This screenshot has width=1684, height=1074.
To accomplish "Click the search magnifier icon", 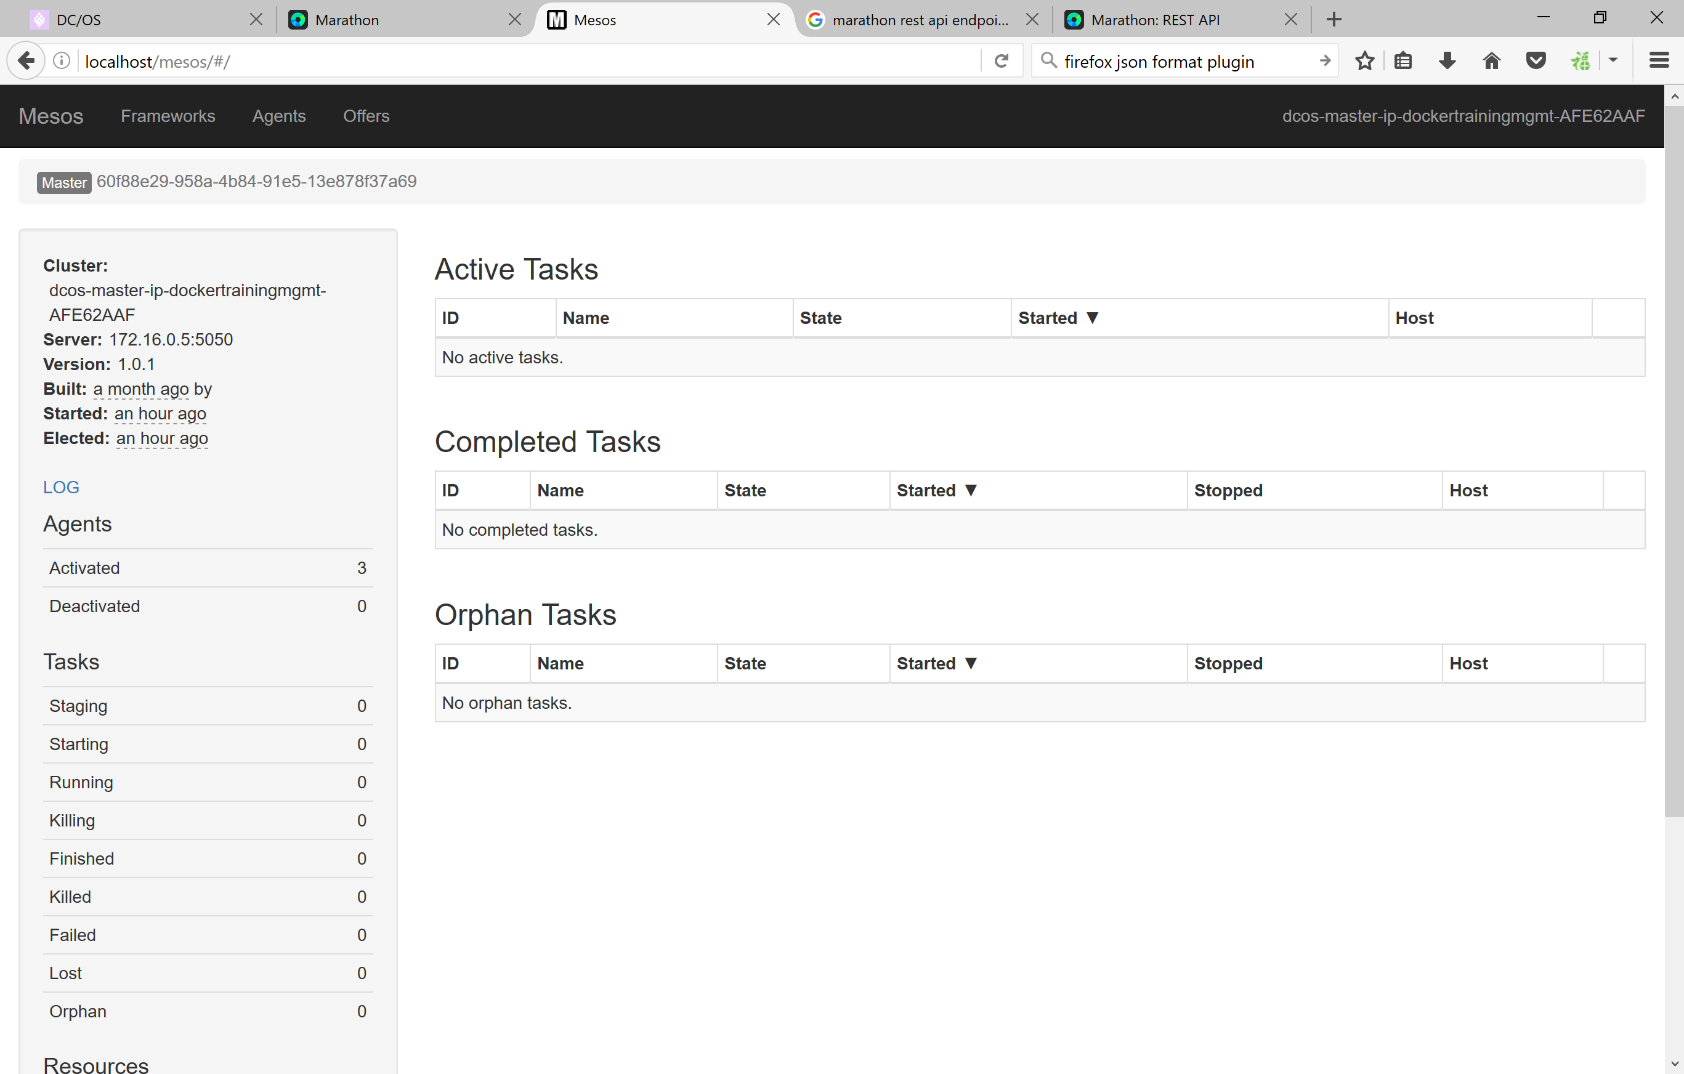I will point(1048,61).
